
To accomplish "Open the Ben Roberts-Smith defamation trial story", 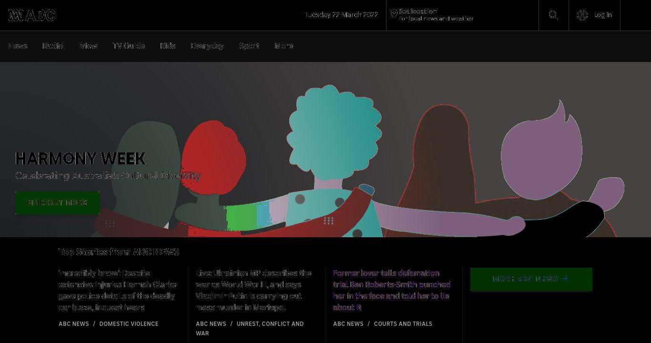I will coord(392,290).
